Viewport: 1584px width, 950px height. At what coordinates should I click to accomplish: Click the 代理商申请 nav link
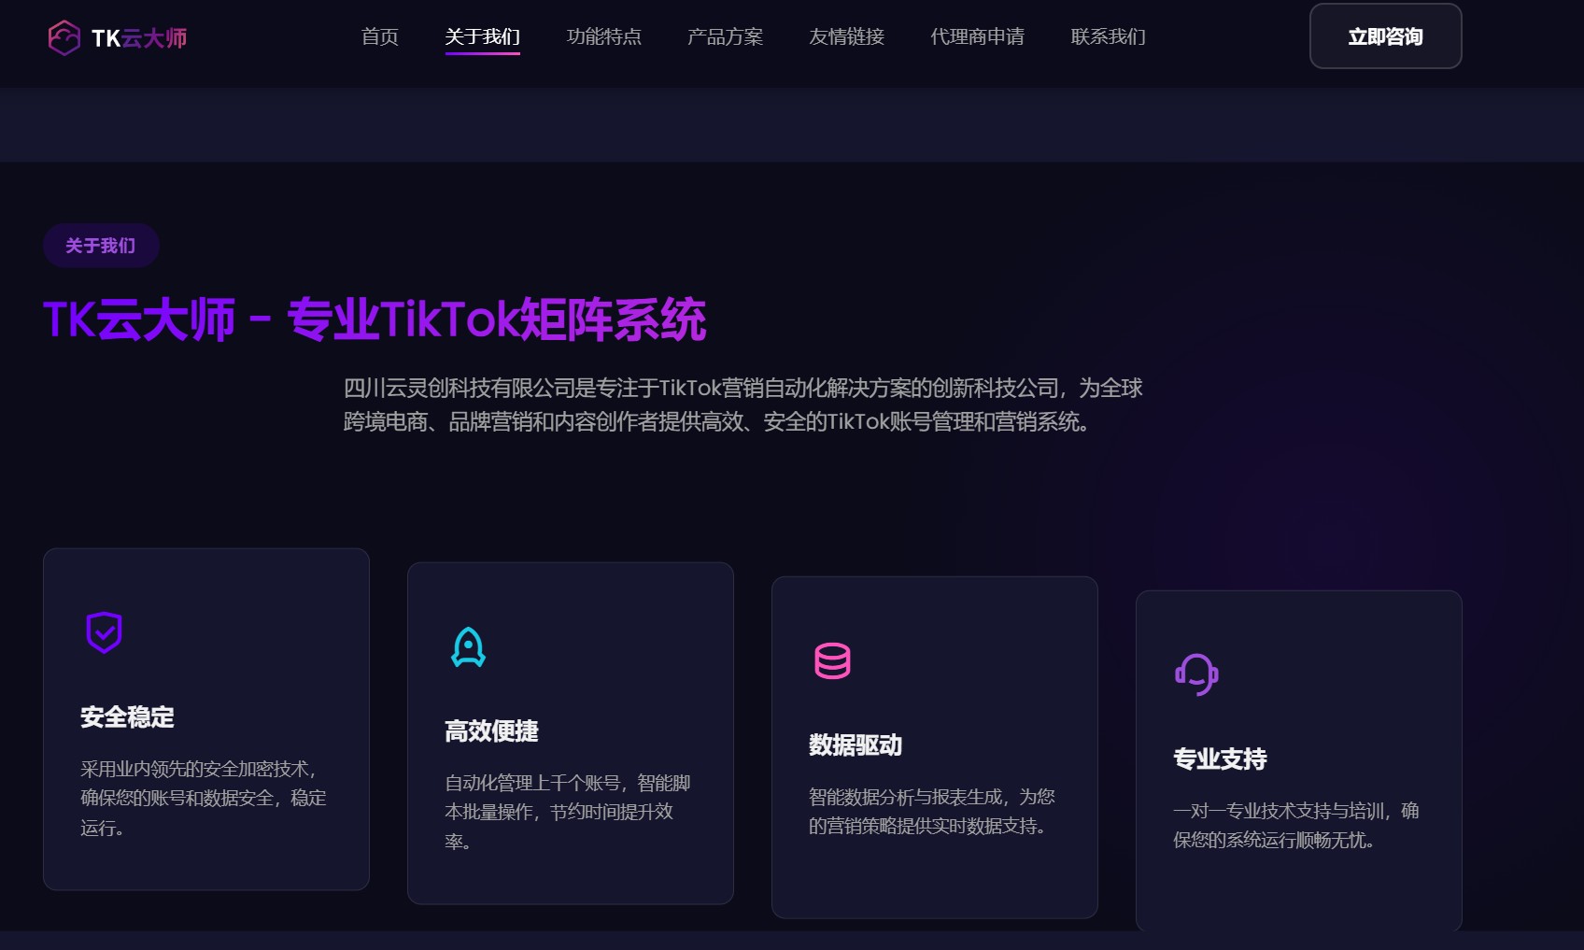(x=977, y=37)
